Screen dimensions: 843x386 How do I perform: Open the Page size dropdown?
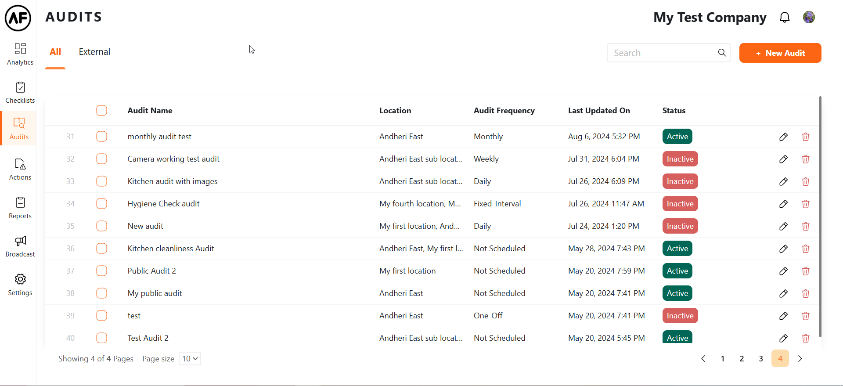[190, 359]
